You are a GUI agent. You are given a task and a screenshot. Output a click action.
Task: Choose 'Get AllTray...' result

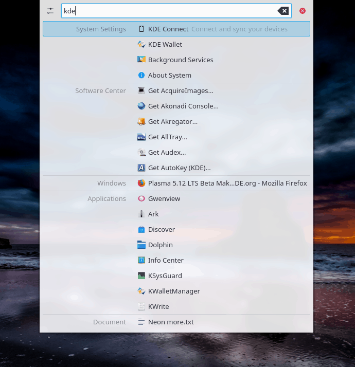[x=168, y=137]
